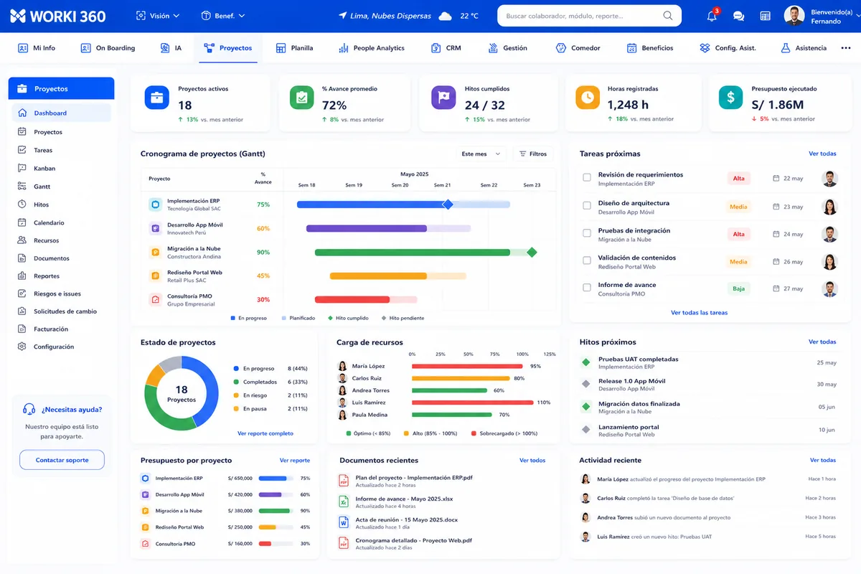This screenshot has width=861, height=574.
Task: Click the Proyectos activos briefcase icon
Action: [x=156, y=97]
